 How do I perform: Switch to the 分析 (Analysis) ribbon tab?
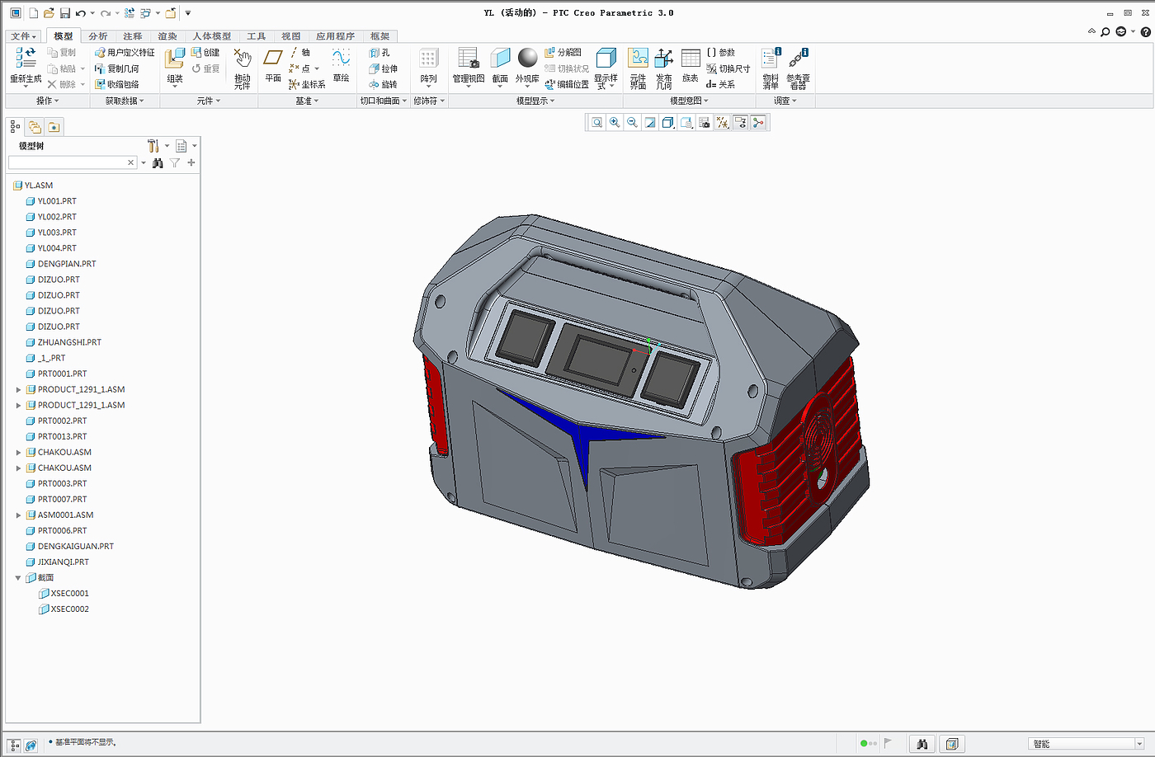pyautogui.click(x=97, y=36)
